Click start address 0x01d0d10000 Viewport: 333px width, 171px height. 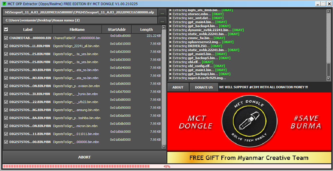click(x=121, y=44)
